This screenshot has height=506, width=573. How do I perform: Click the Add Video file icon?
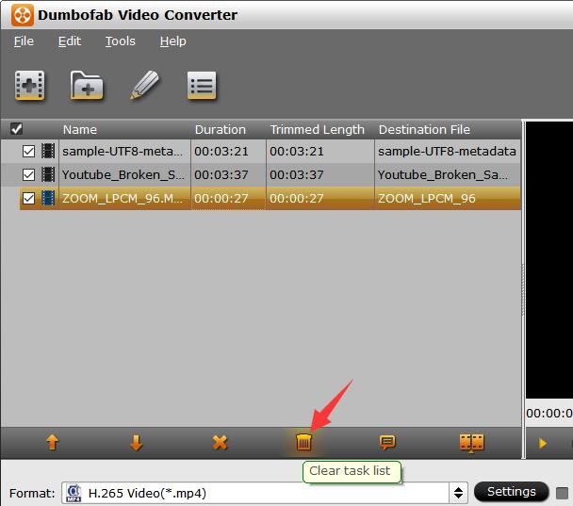[30, 86]
